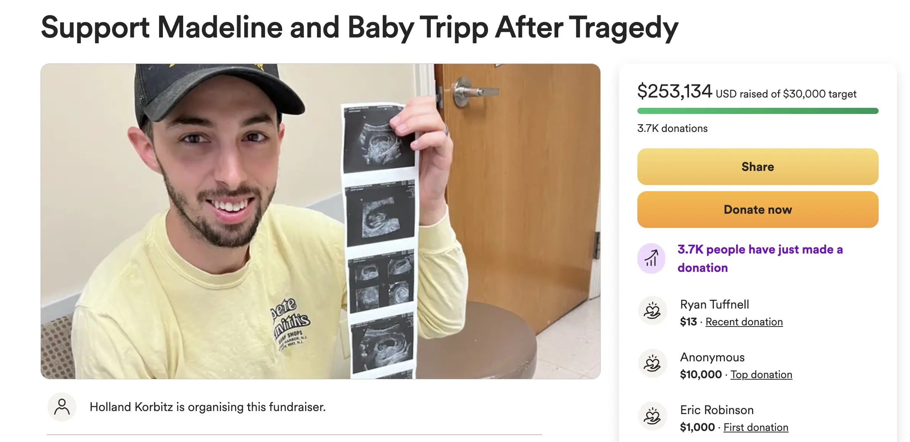Viewport: 910px width, 442px height.
Task: Click the purple trending chart icon
Action: tap(651, 258)
